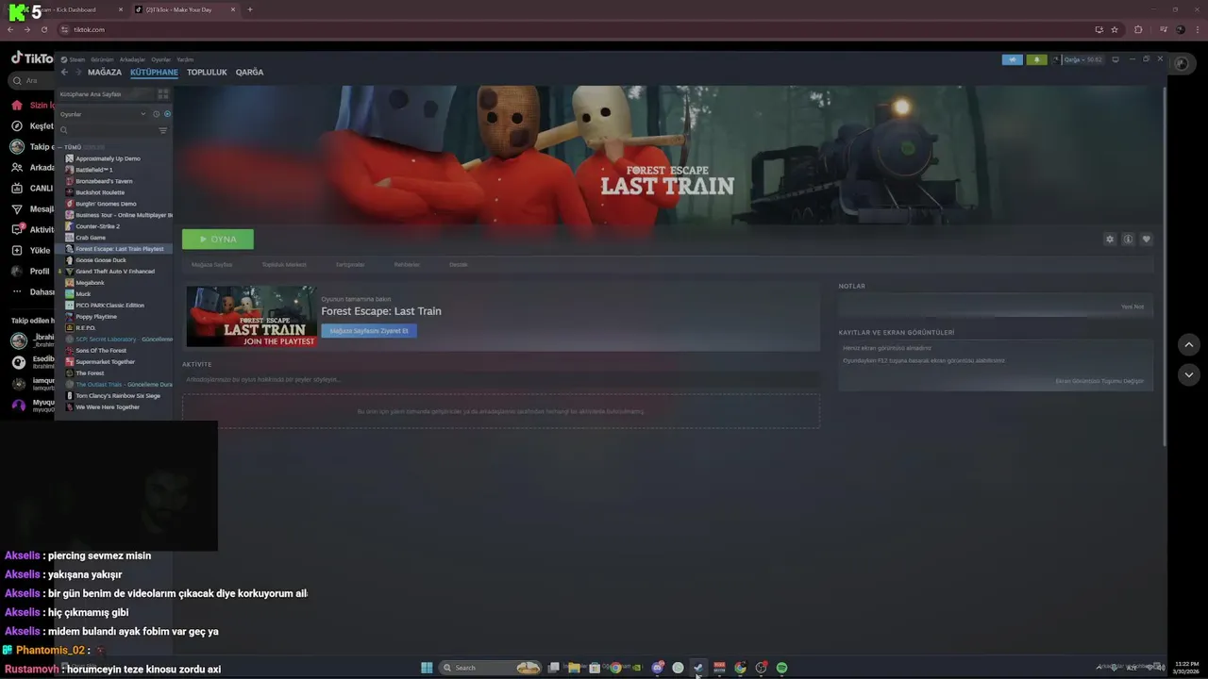Click Steam forward navigation arrow
The width and height of the screenshot is (1208, 679).
pos(78,72)
